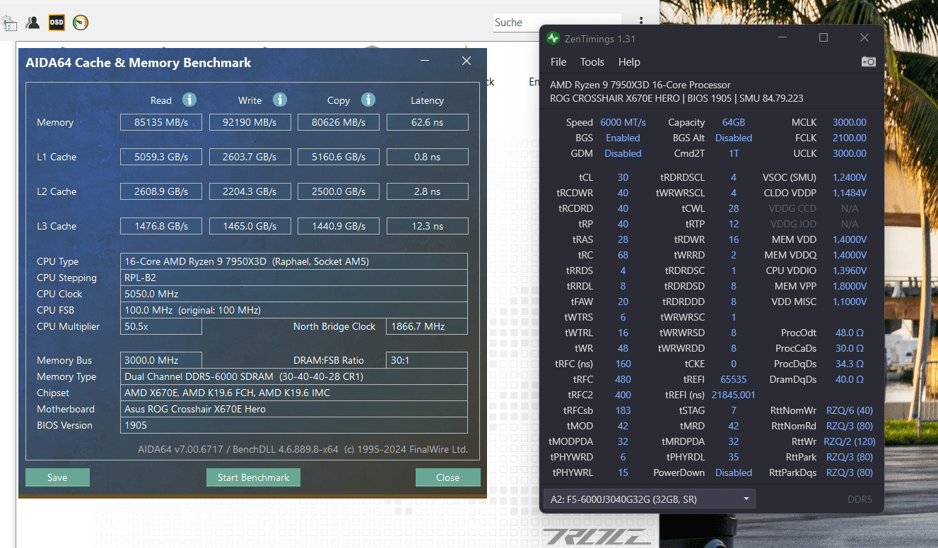Viewport: 938px width, 548px height.
Task: Click VSOC (SMU) value 1,2400V
Action: pos(849,177)
